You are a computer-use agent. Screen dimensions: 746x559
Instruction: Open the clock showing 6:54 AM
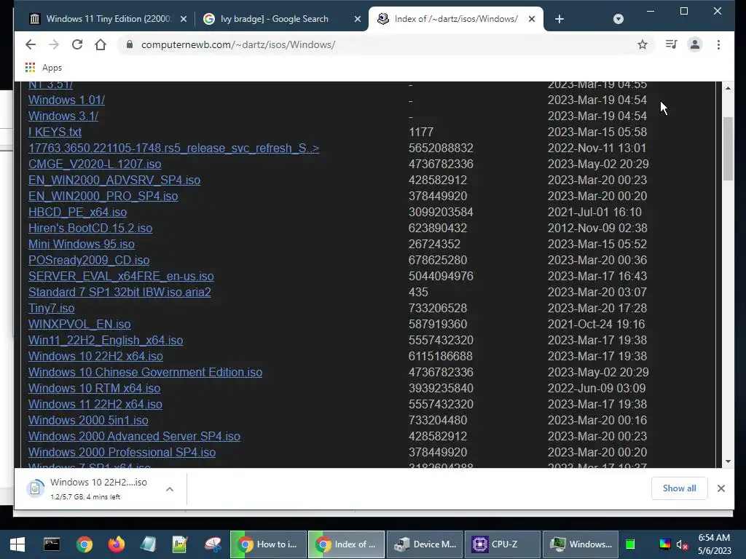(x=714, y=544)
